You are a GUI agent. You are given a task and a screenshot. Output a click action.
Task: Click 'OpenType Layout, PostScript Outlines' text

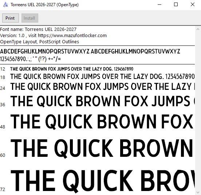39,42
